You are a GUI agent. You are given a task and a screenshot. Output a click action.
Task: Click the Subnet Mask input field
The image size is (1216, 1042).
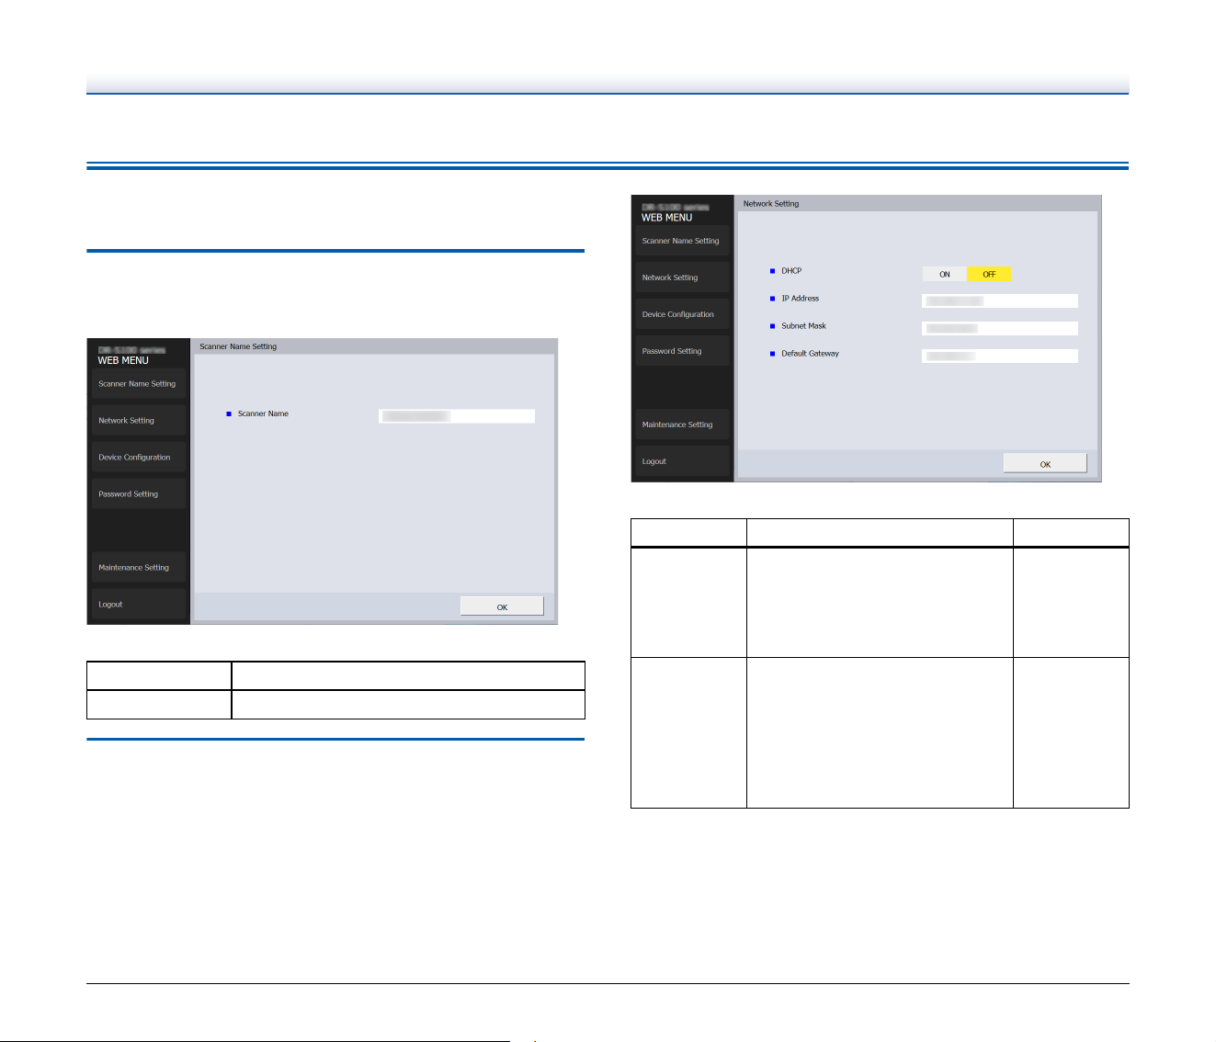[x=999, y=328]
